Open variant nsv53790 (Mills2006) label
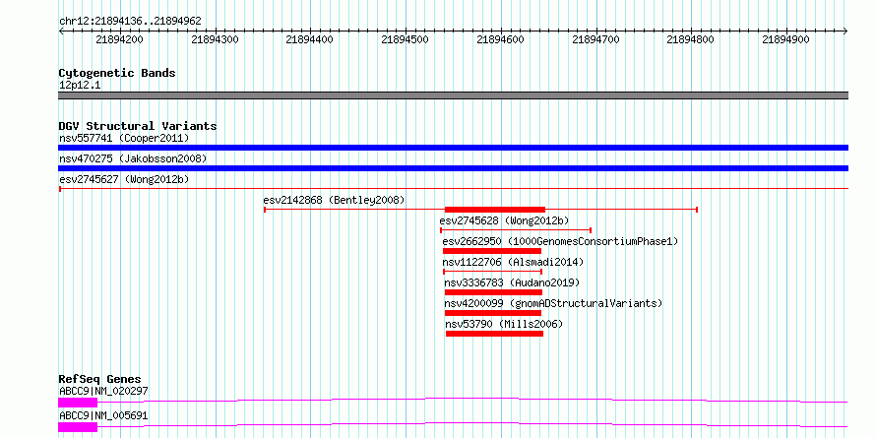Viewport: 876px width, 438px height. [x=504, y=324]
